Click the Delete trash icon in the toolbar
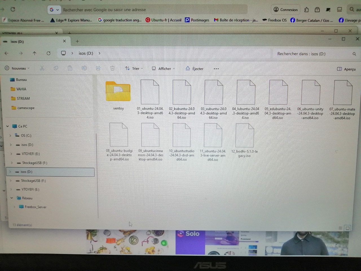Viewport: 361px width, 271px height. [x=112, y=68]
